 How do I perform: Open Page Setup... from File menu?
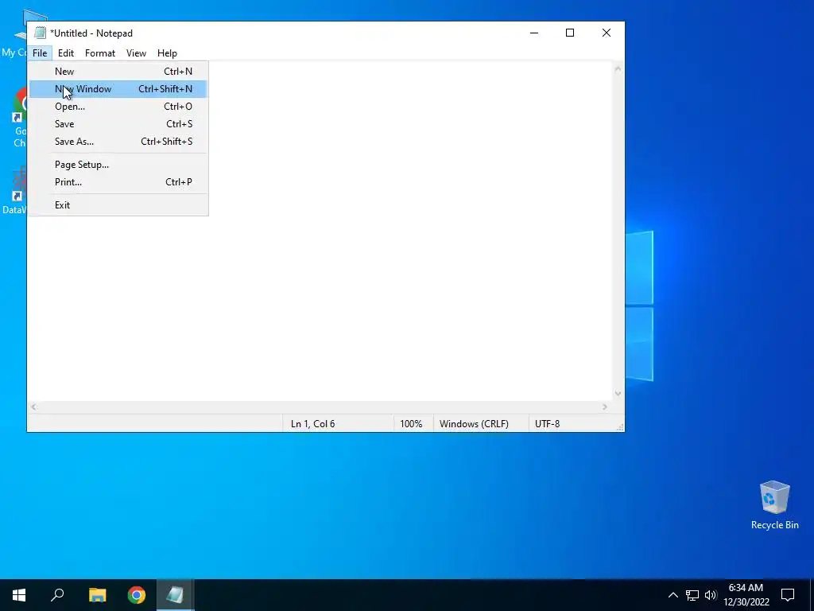pos(118,165)
